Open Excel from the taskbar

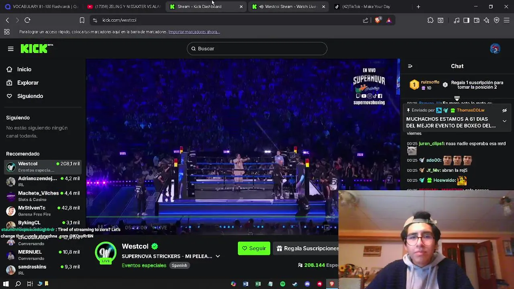click(258, 284)
